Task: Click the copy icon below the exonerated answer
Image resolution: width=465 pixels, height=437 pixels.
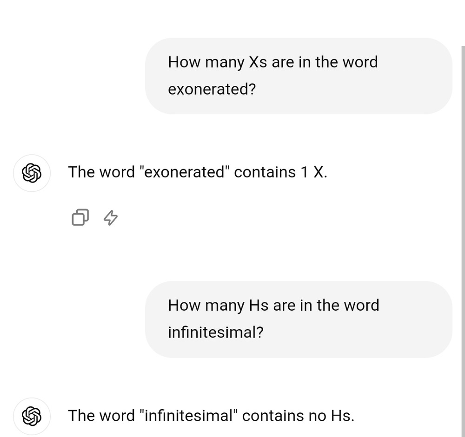Action: click(80, 217)
